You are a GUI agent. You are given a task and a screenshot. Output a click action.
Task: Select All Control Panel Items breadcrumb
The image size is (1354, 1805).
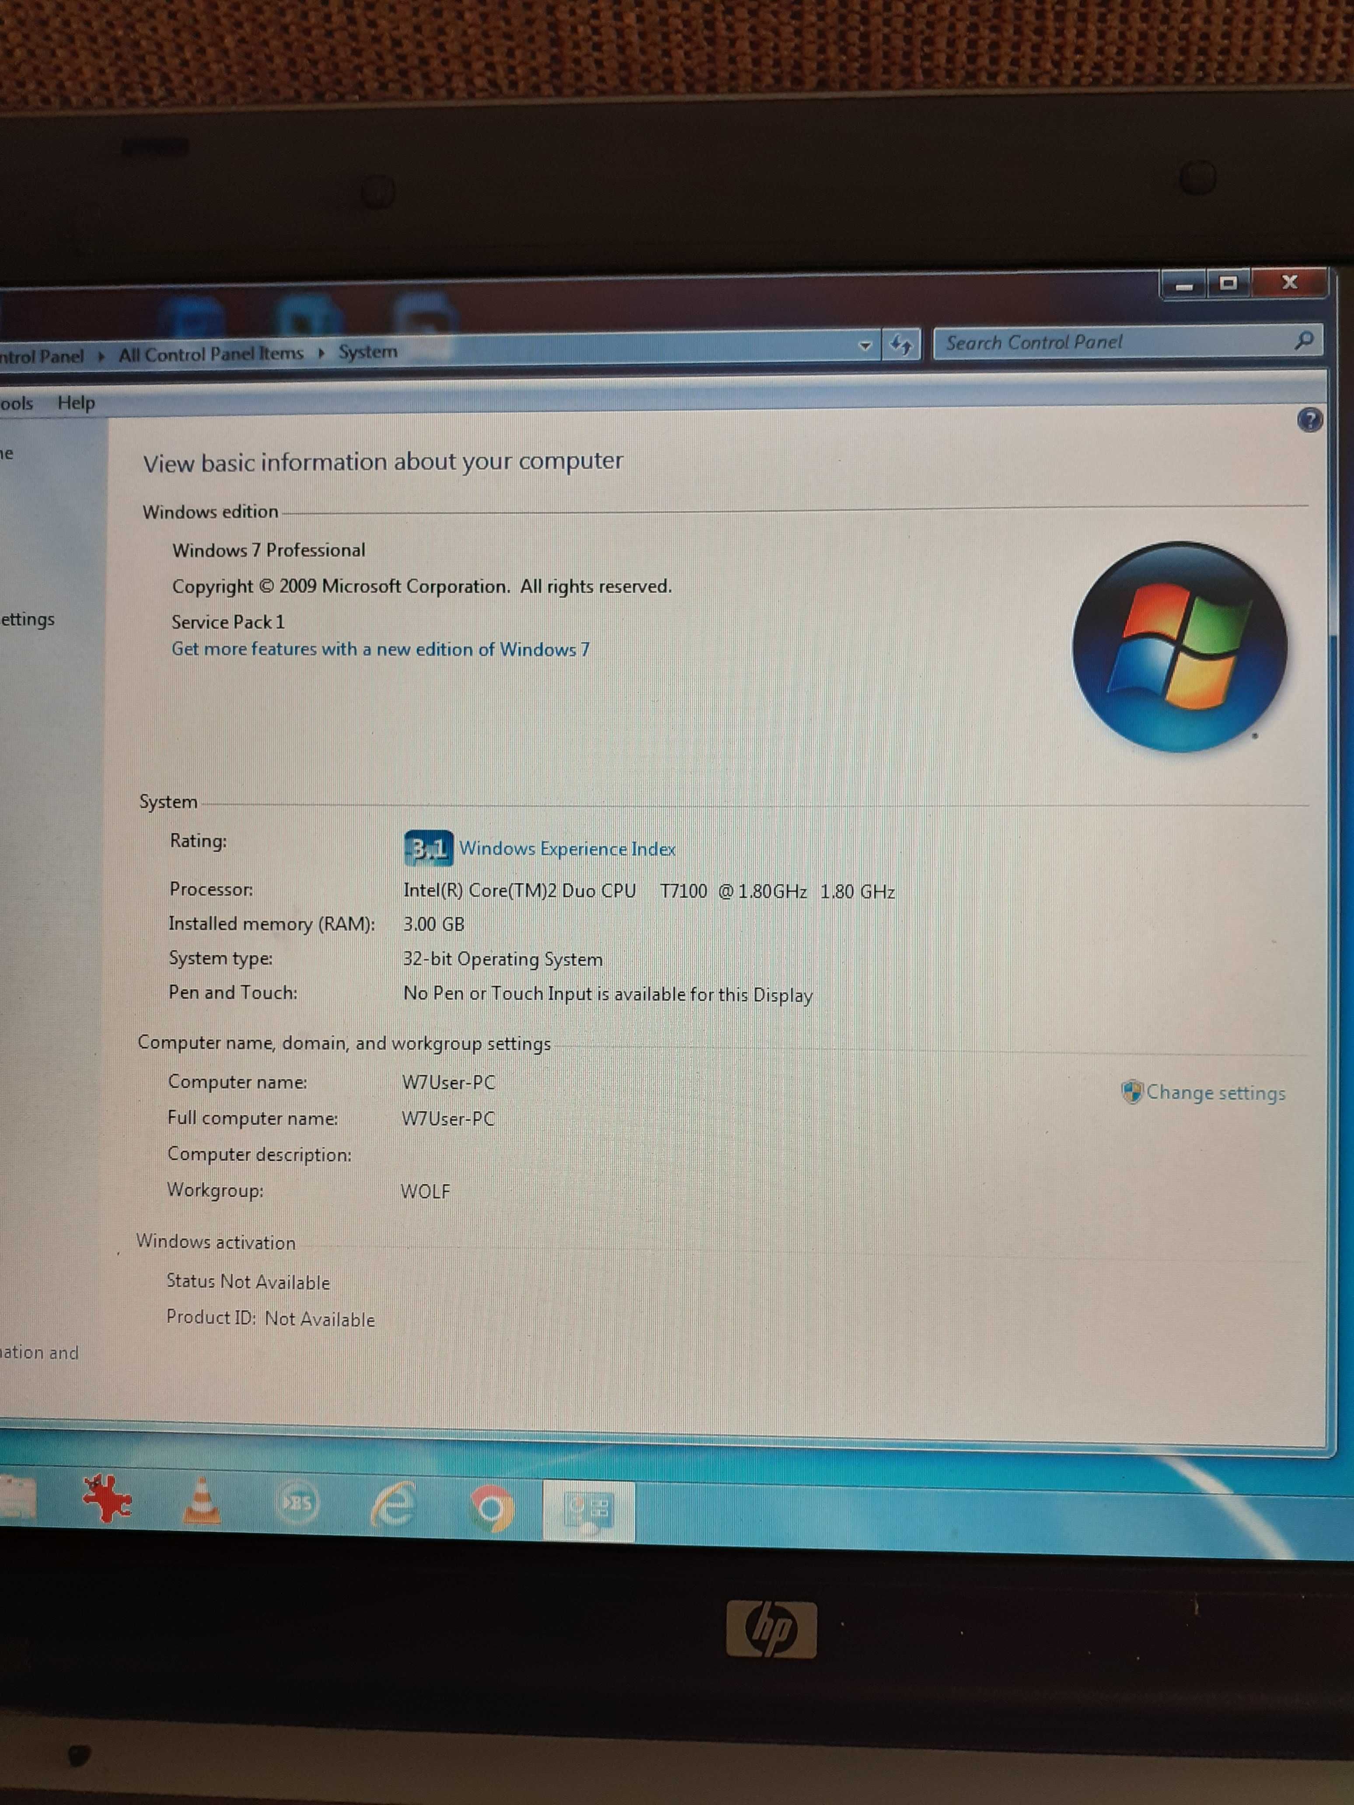[x=210, y=354]
